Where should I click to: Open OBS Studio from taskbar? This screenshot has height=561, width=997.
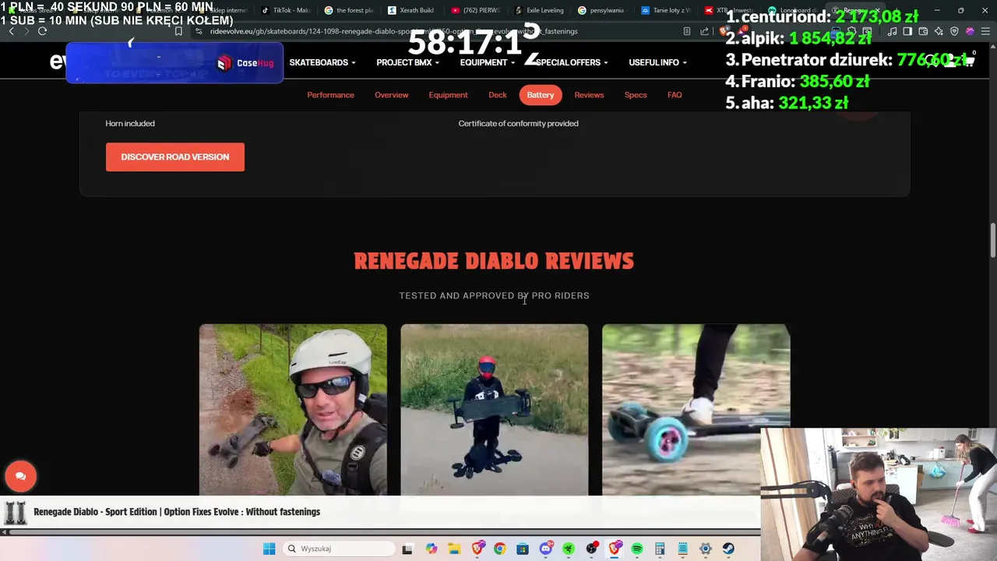tap(591, 549)
